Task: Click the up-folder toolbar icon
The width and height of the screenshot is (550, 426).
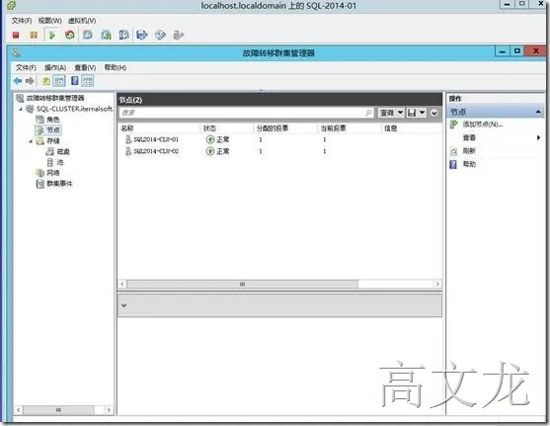Action: coord(46,81)
